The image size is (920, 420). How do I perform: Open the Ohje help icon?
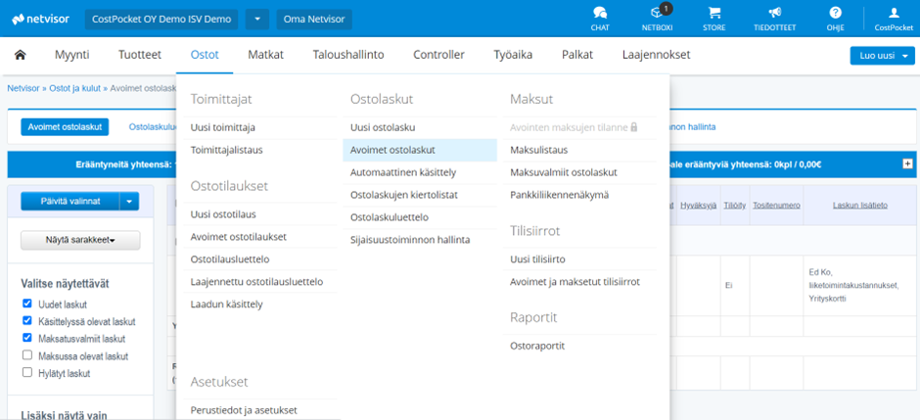(836, 19)
